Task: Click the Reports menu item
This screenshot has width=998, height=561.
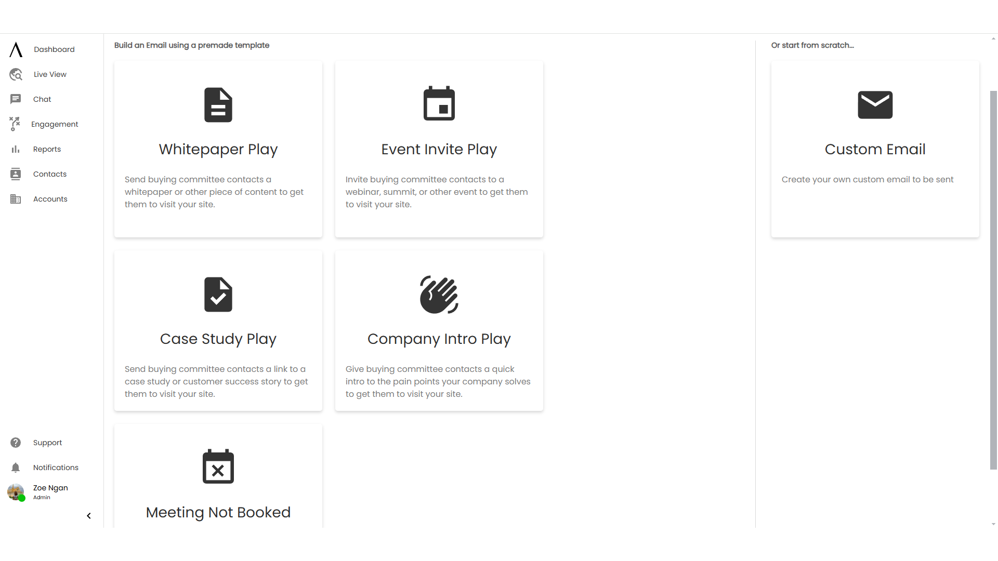Action: [x=47, y=149]
